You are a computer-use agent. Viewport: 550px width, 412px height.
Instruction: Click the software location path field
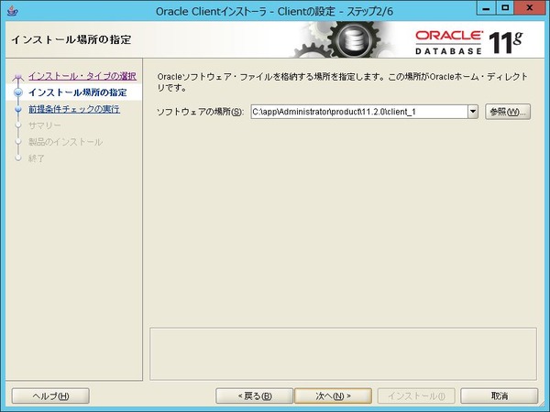click(359, 112)
